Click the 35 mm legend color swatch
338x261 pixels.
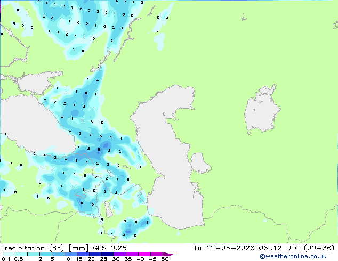[x=132, y=254]
